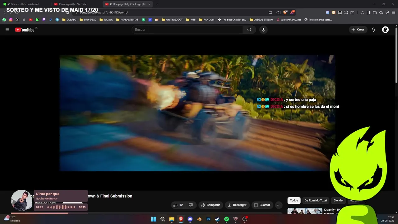
Task: Toggle the browser sidebar panel icon
Action: pyautogui.click(x=368, y=12)
